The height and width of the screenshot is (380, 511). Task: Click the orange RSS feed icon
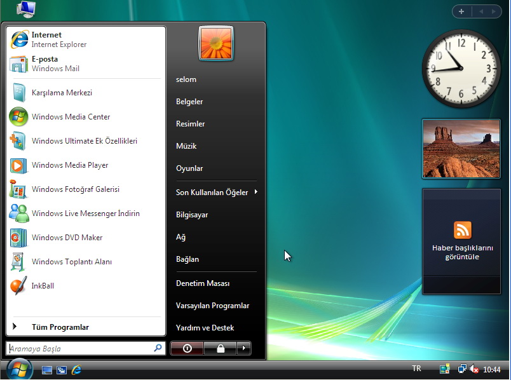coord(462,230)
